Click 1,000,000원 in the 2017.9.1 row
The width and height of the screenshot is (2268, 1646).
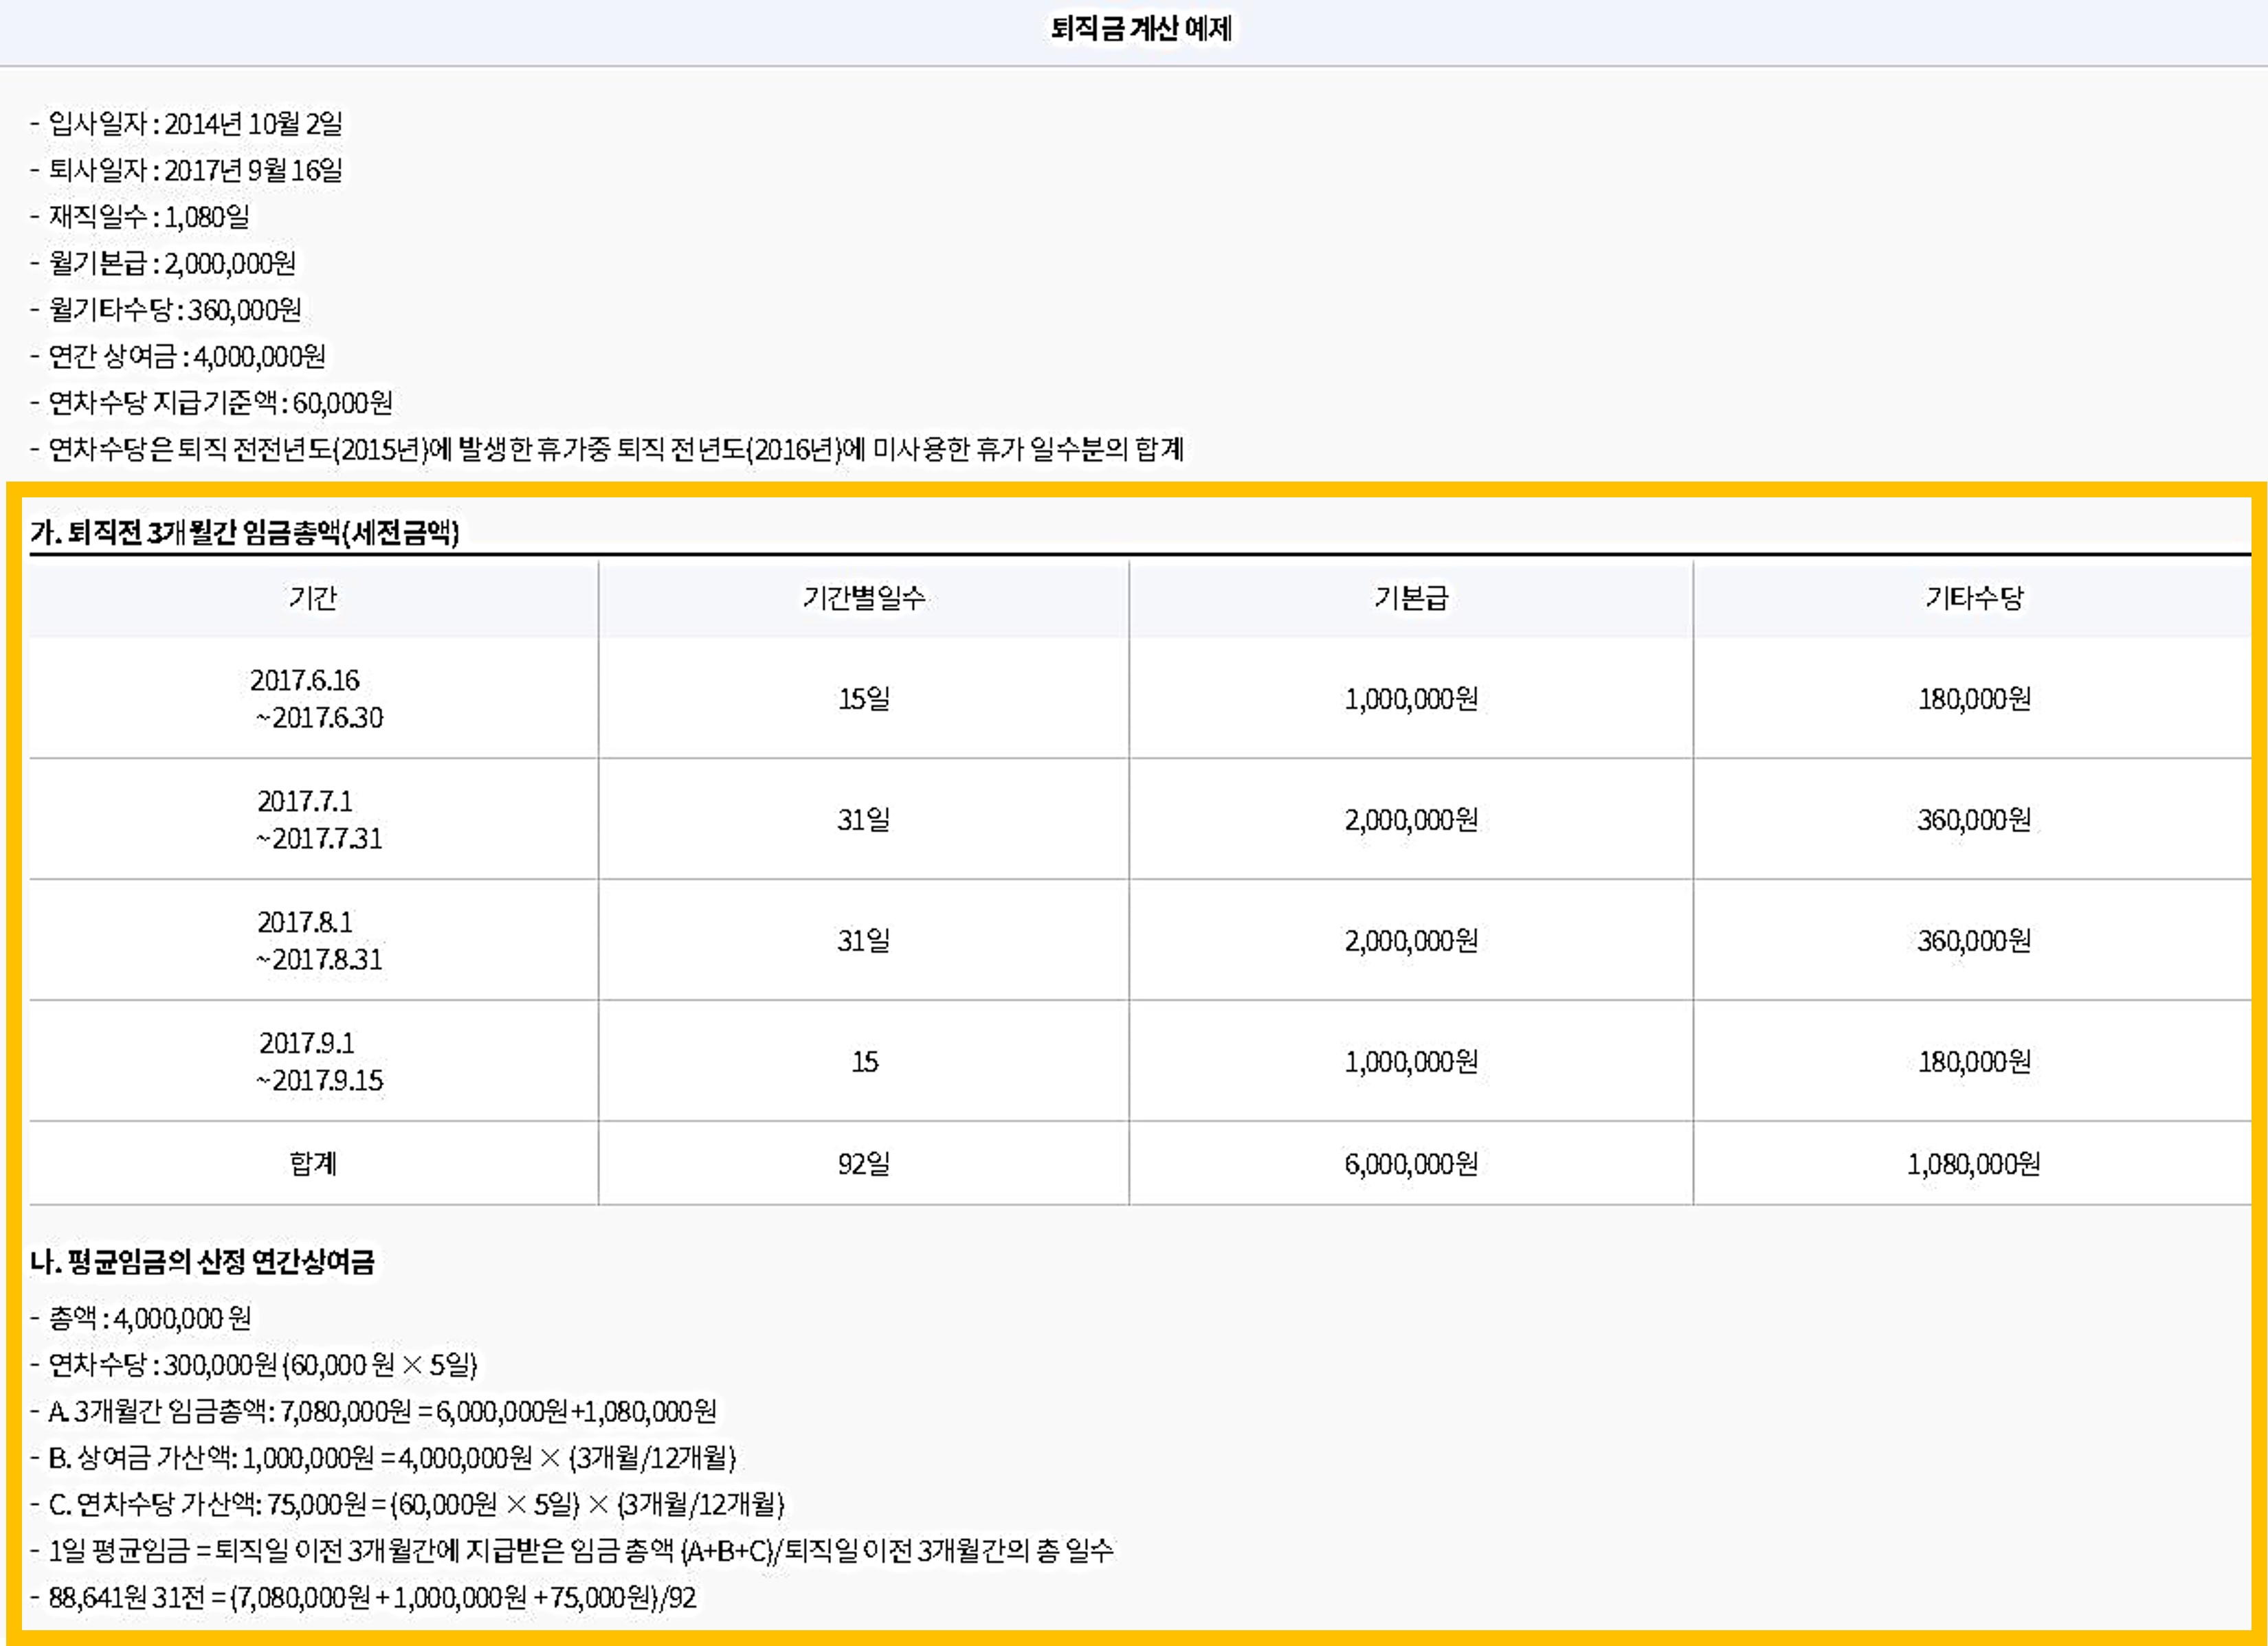click(1411, 1061)
